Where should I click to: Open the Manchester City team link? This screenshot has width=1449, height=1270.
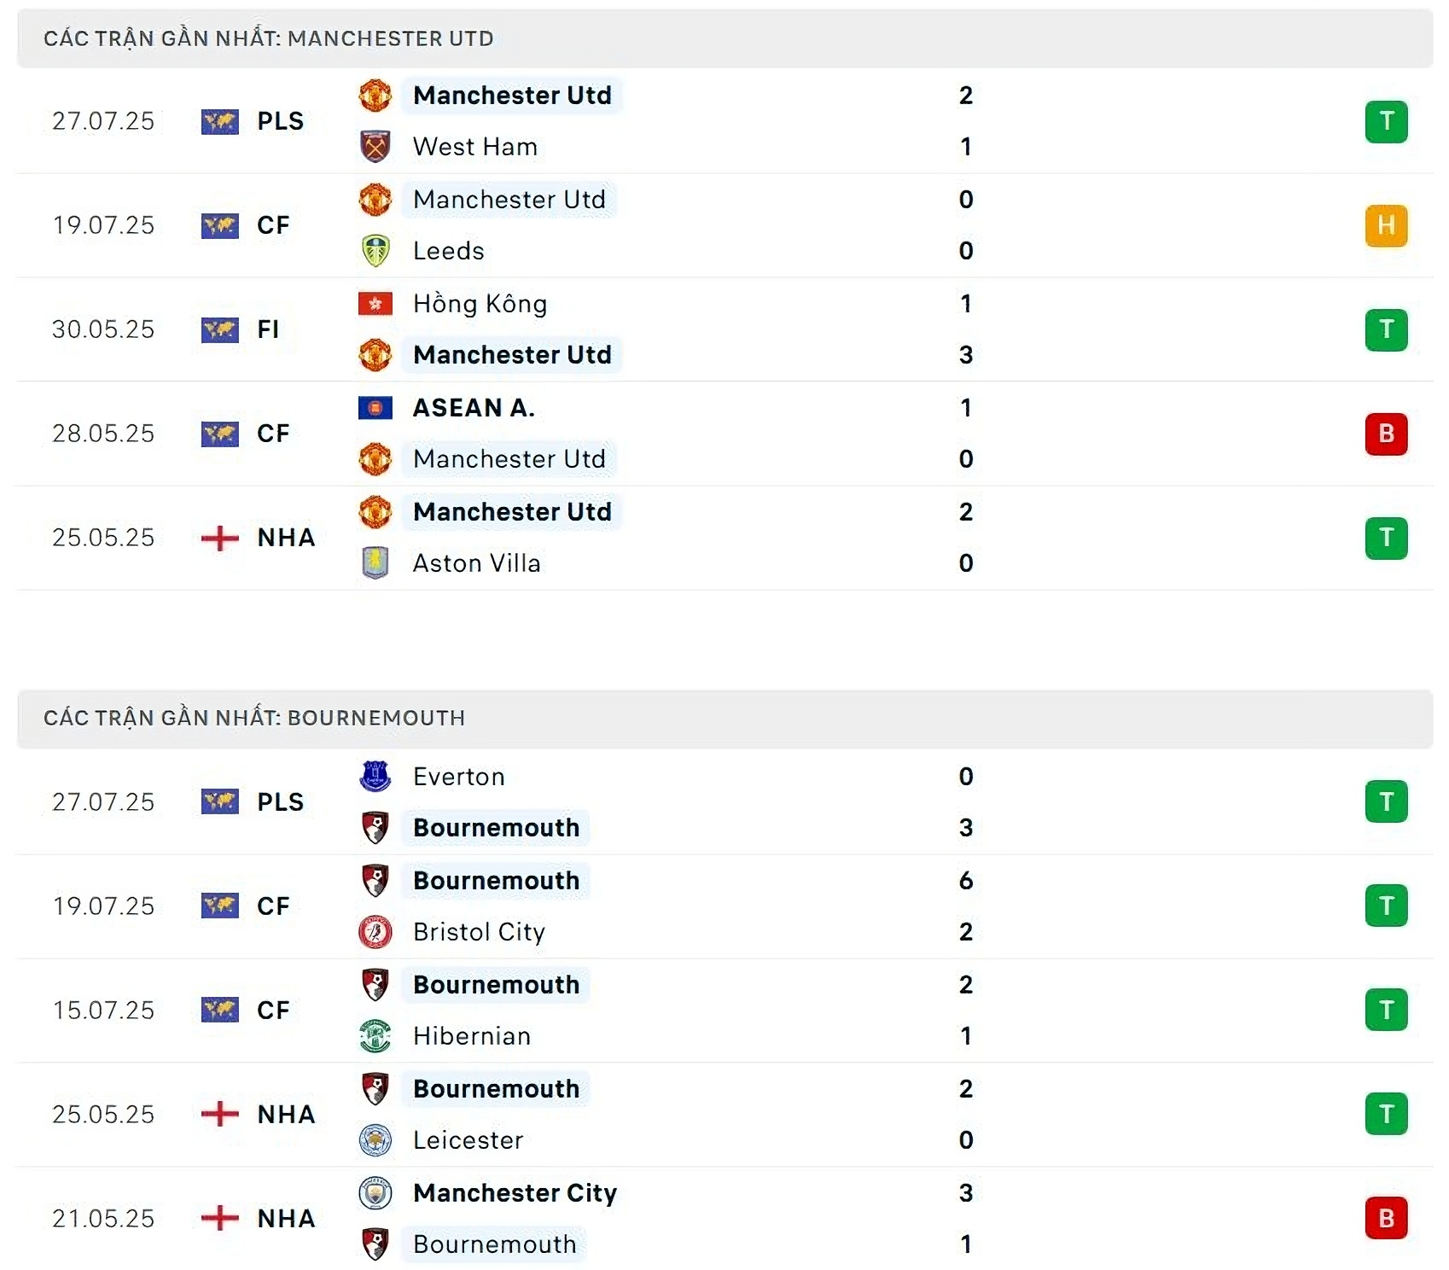[515, 1193]
